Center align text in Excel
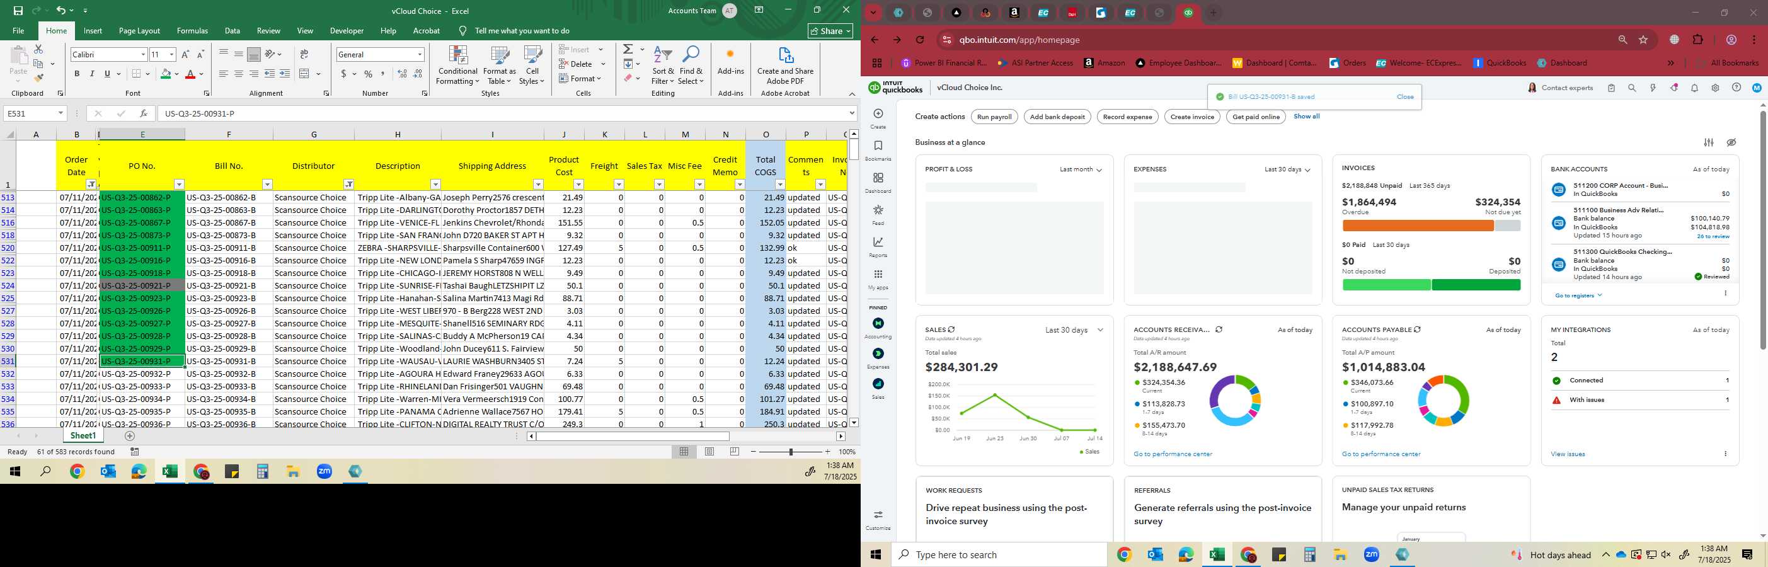The height and width of the screenshot is (567, 1768). 239,74
